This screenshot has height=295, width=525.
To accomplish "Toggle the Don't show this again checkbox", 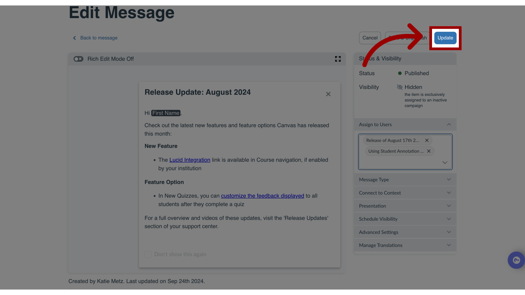I will [148, 254].
